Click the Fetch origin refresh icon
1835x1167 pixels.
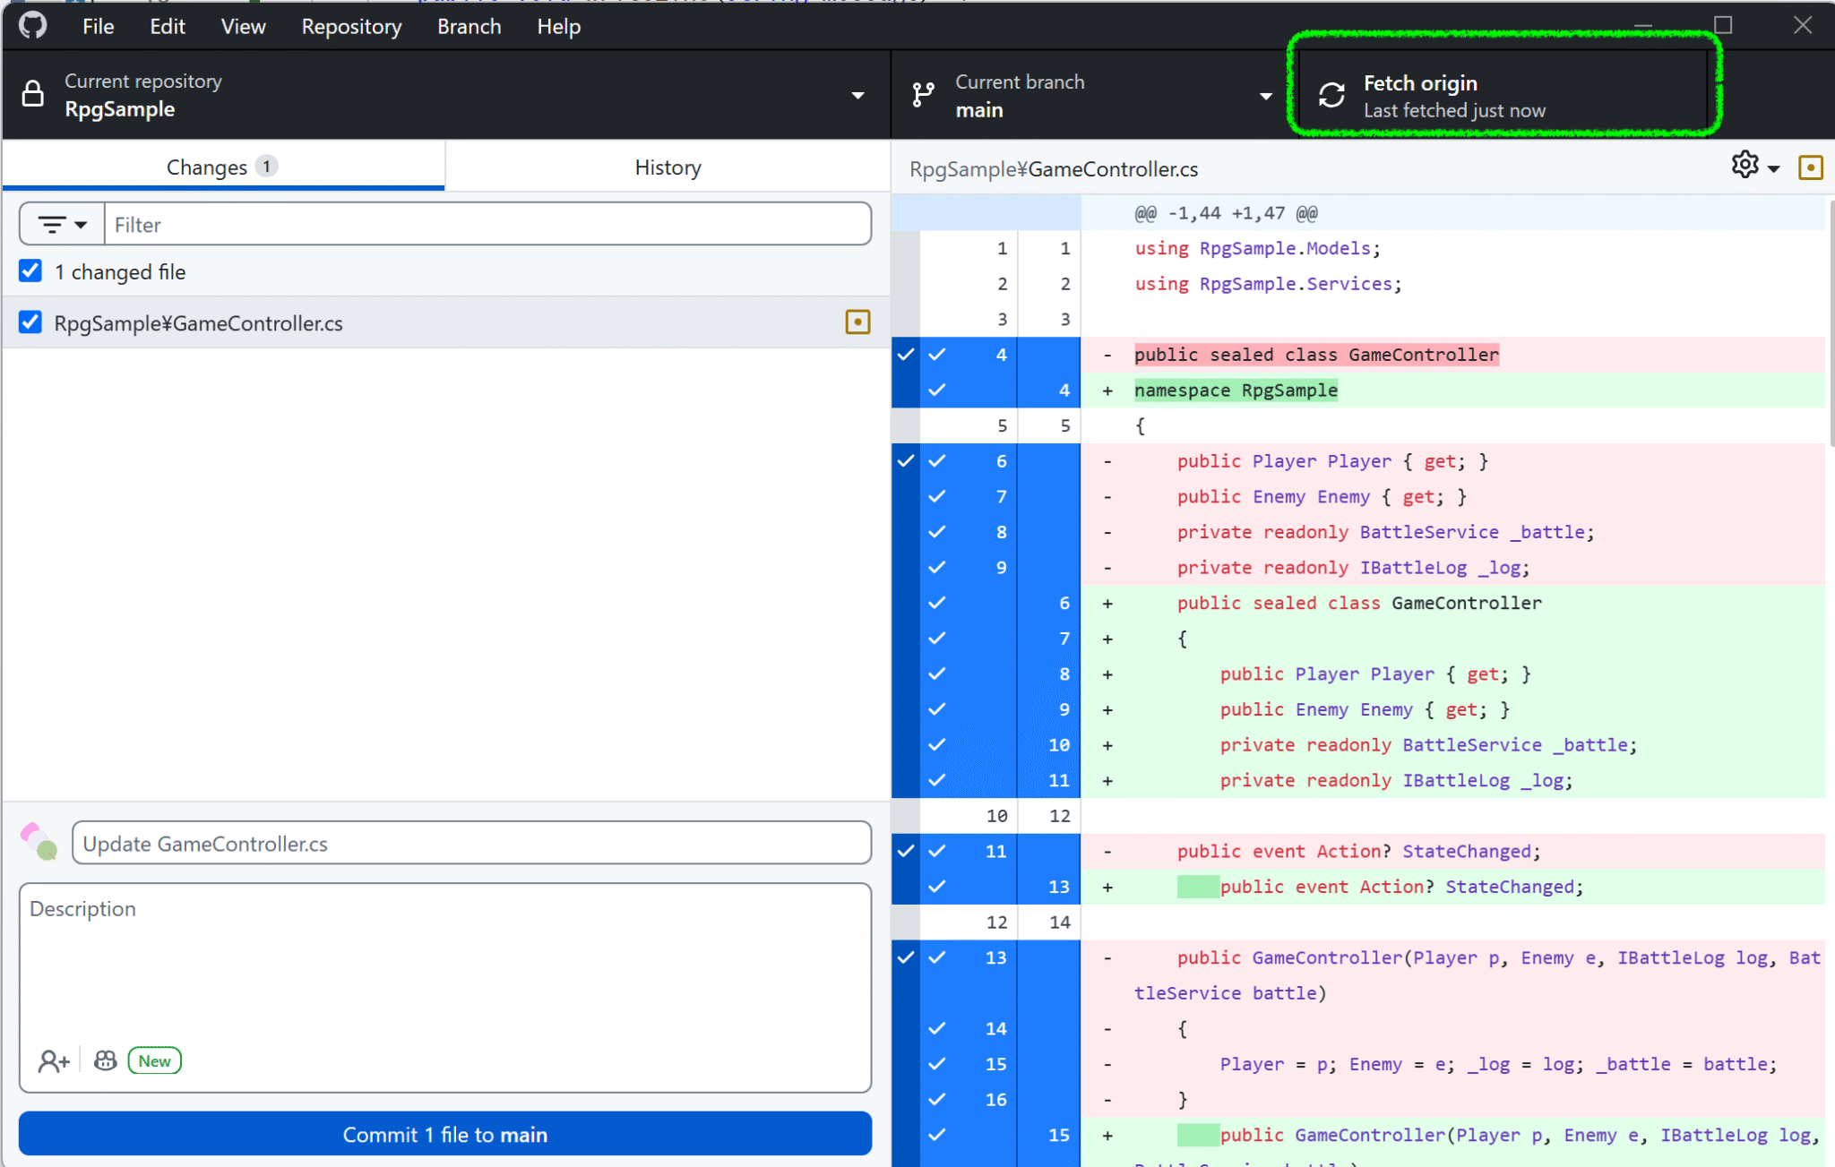coord(1331,94)
